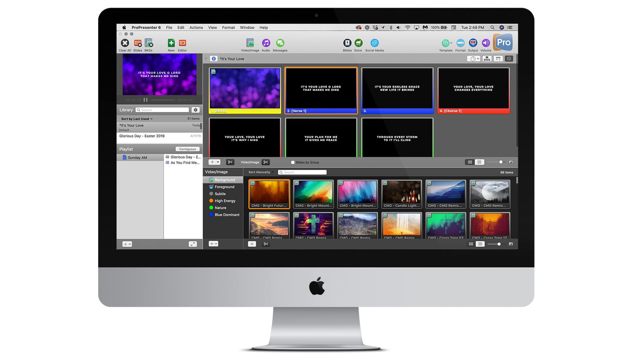Viewport: 643px width, 361px height.
Task: Open the Store icon
Action: tap(358, 43)
